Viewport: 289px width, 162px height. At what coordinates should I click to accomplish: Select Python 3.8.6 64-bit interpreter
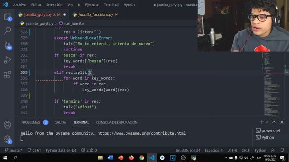61,150
